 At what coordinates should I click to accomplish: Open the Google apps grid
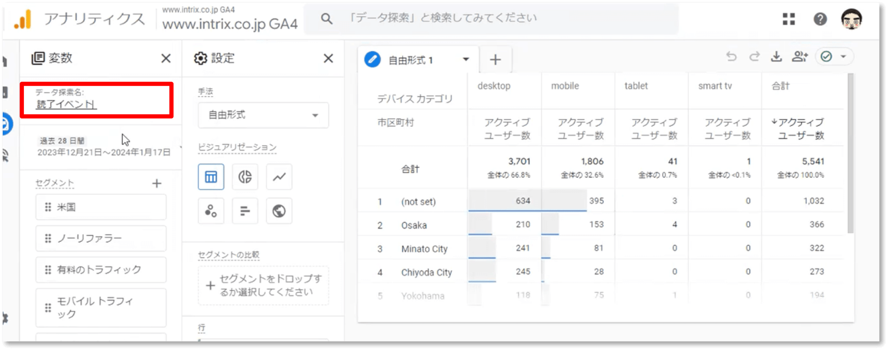tap(789, 19)
